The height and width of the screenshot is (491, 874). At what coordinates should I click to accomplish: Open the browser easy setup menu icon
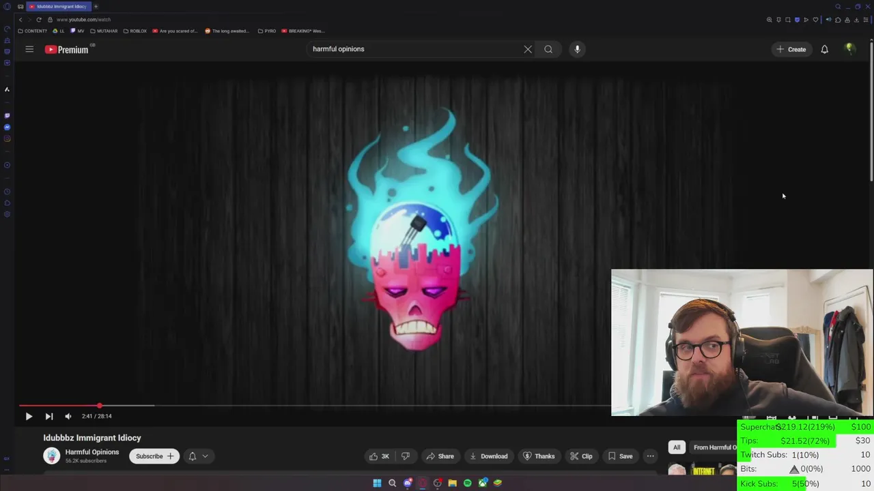[x=865, y=20]
